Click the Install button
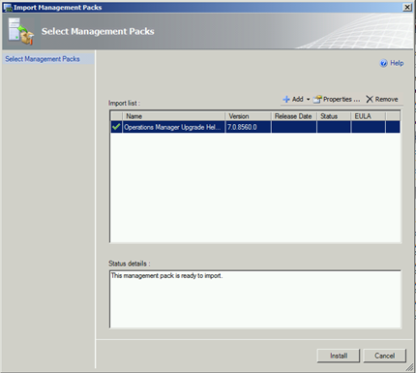The image size is (416, 373). click(x=339, y=356)
